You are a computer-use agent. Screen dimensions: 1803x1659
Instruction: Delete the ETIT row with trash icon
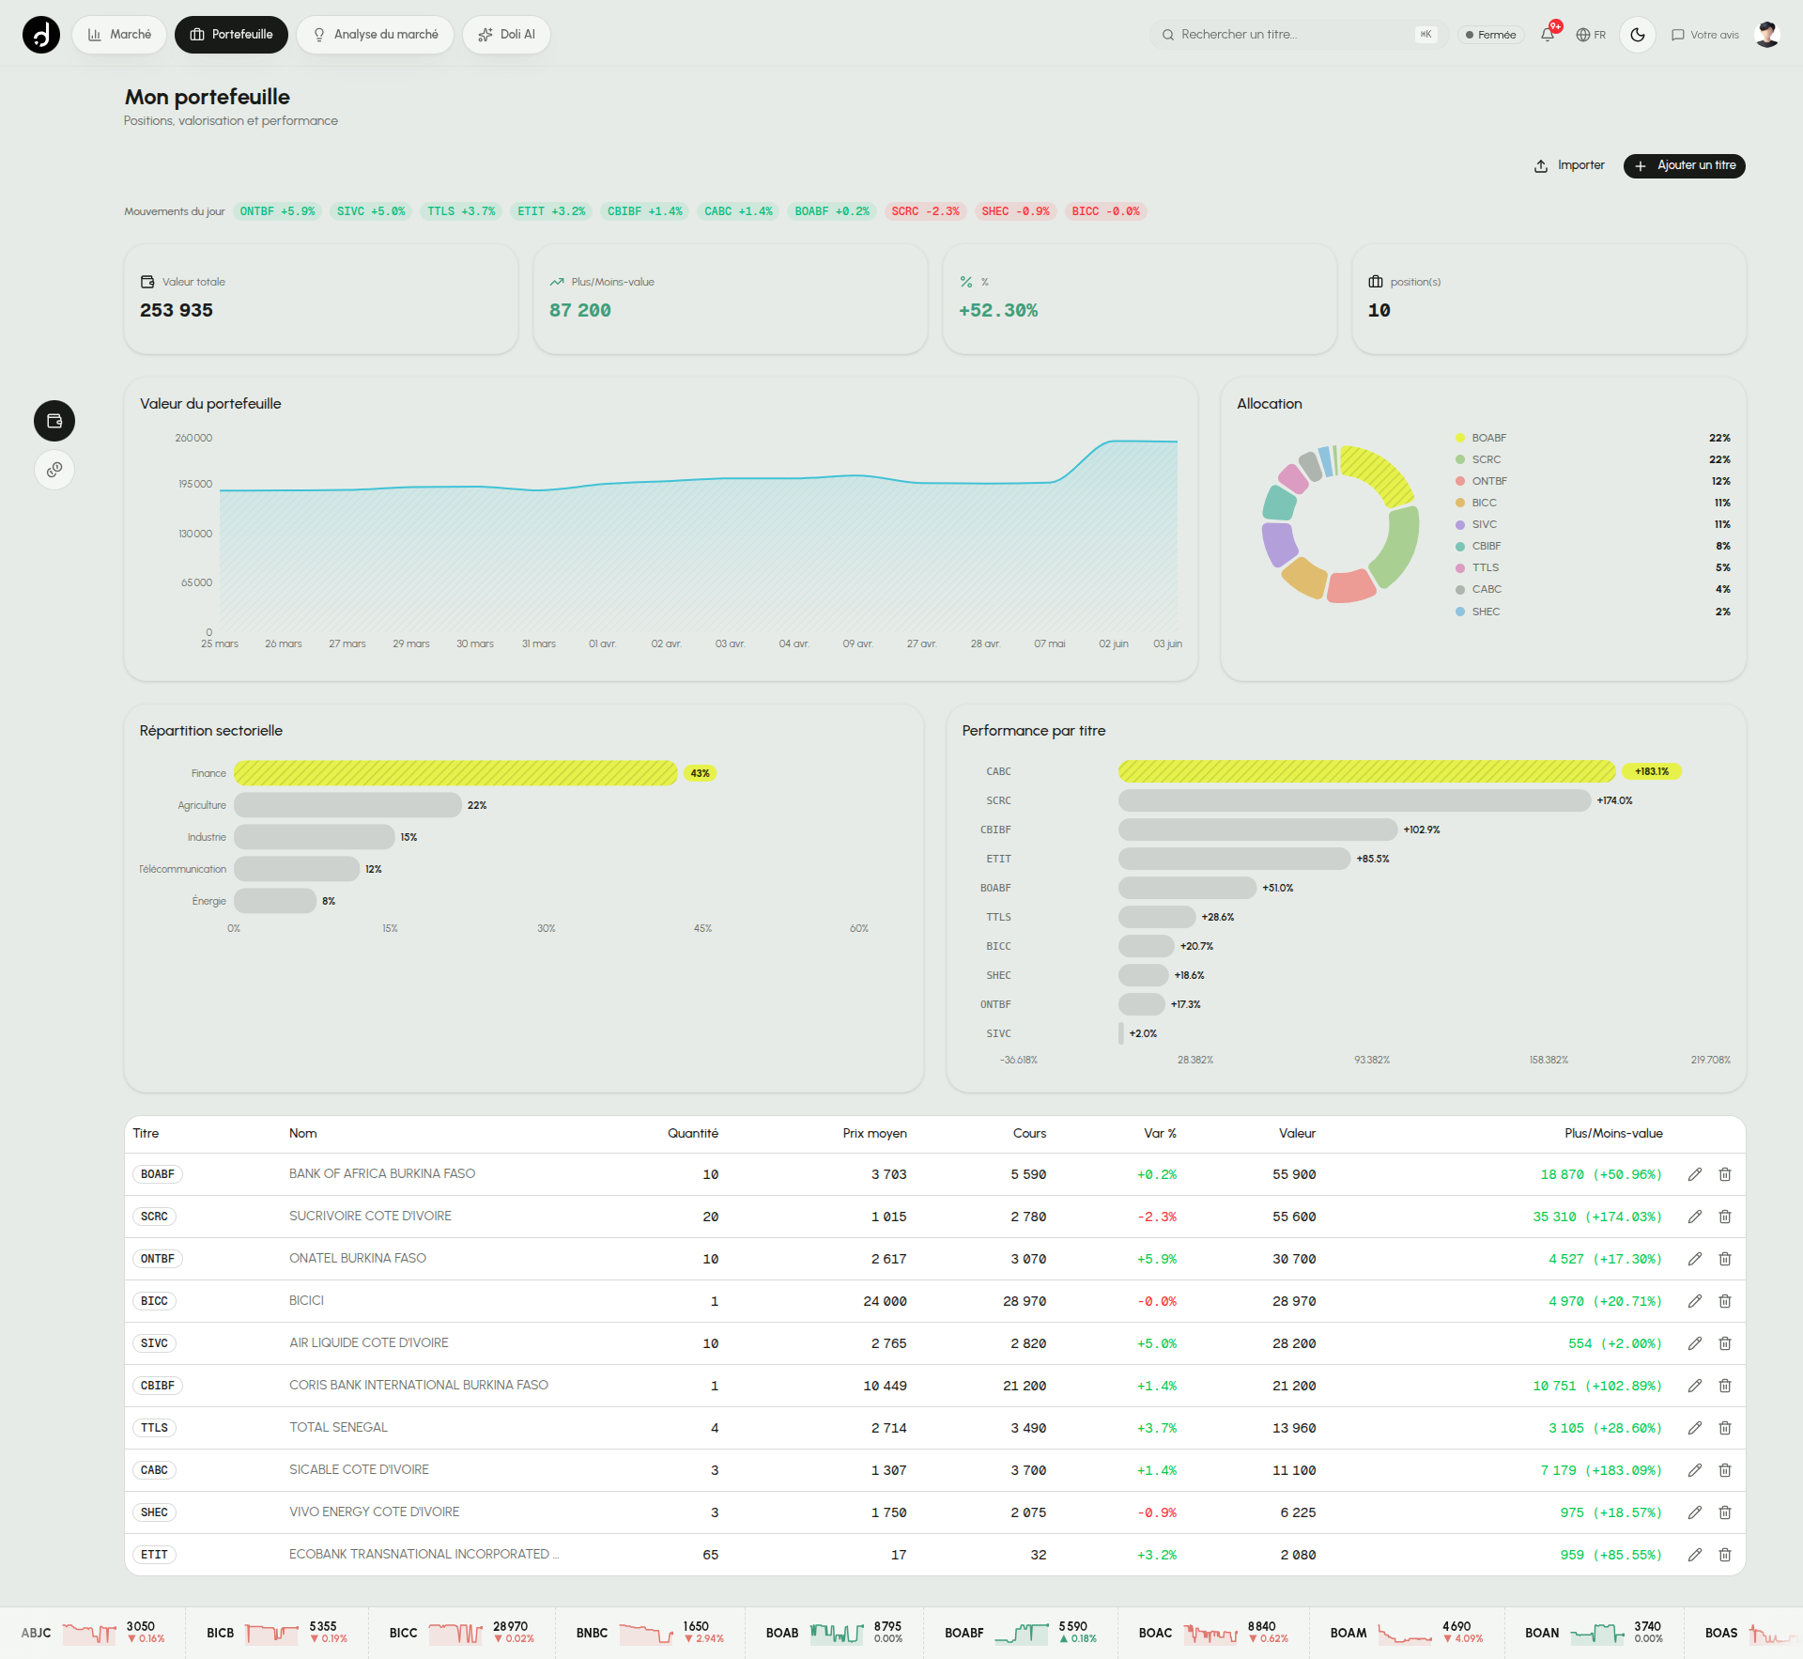tap(1725, 1555)
